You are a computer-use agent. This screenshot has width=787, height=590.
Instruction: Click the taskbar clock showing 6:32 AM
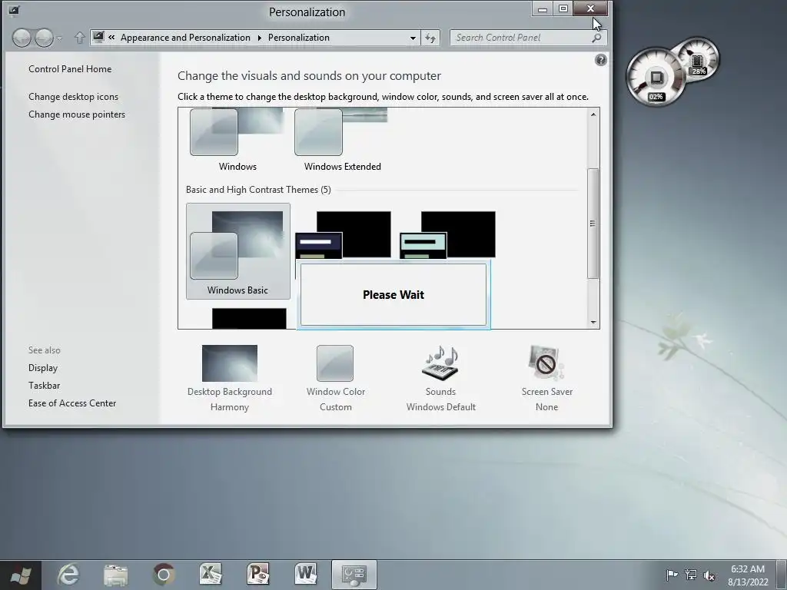[748, 575]
